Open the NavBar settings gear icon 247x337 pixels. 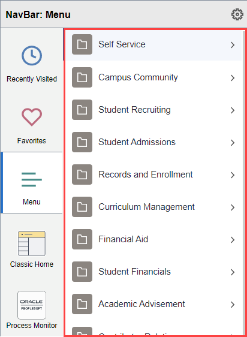(237, 14)
